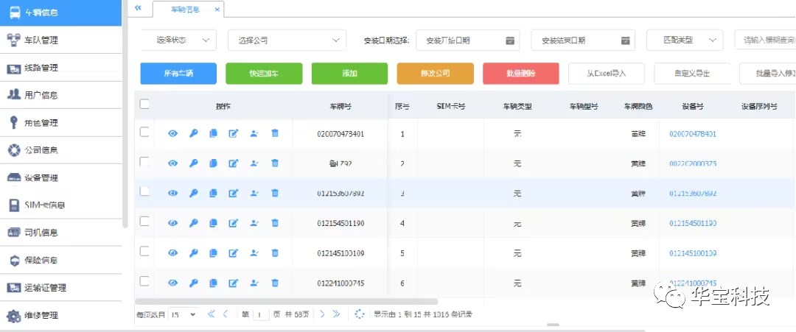Check the box for row number 2
The width and height of the screenshot is (796, 332).
point(144,162)
